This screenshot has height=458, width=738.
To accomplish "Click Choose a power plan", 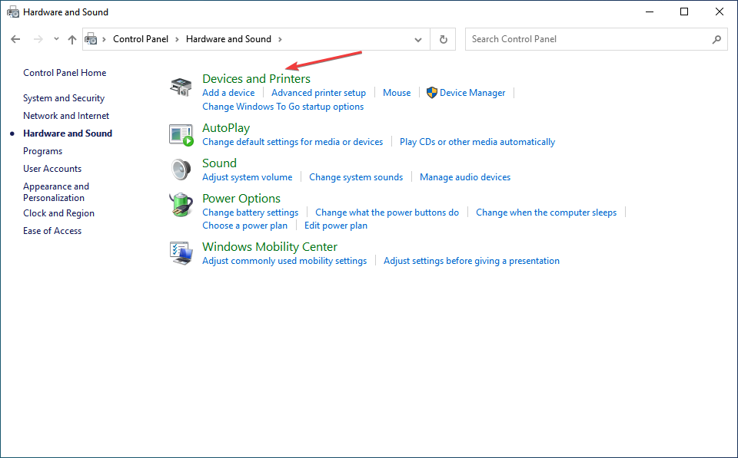I will 244,226.
